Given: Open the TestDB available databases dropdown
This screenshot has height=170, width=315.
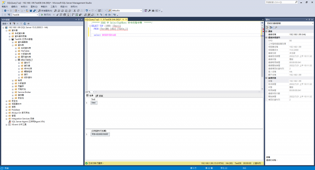Looking at the screenshot, I should click(x=37, y=15).
